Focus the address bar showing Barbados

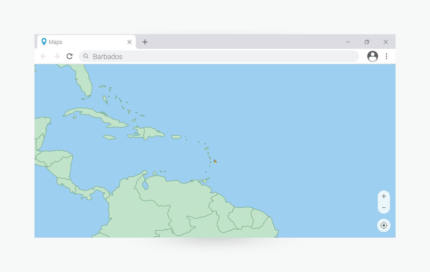point(219,56)
